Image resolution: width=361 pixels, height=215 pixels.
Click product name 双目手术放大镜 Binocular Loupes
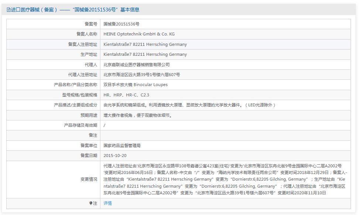pos(135,85)
